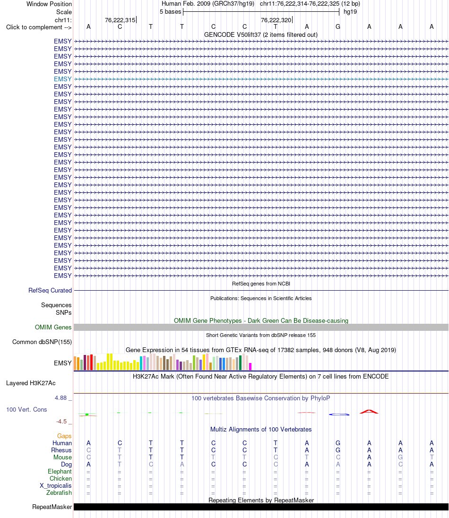Click 'Multiz Alignments of 100 Vertebrates' title

(261, 429)
